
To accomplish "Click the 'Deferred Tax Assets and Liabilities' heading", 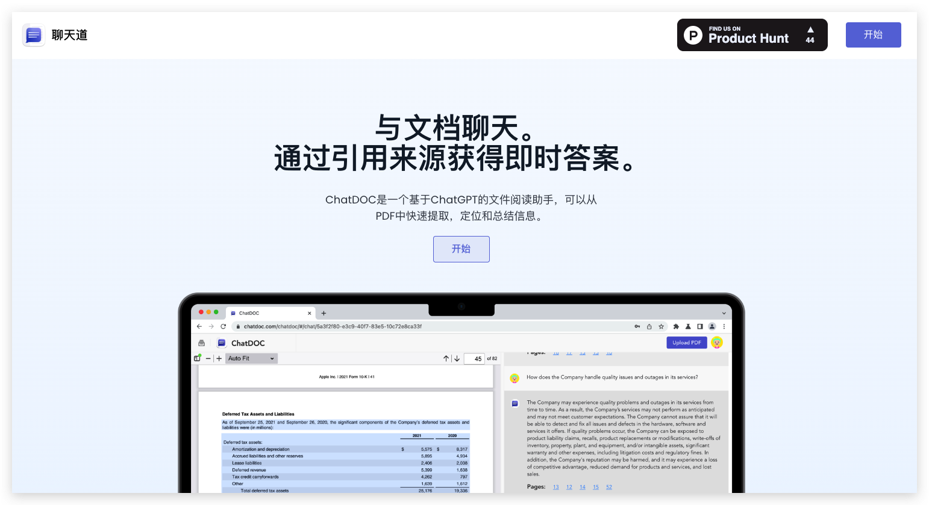I will point(258,414).
